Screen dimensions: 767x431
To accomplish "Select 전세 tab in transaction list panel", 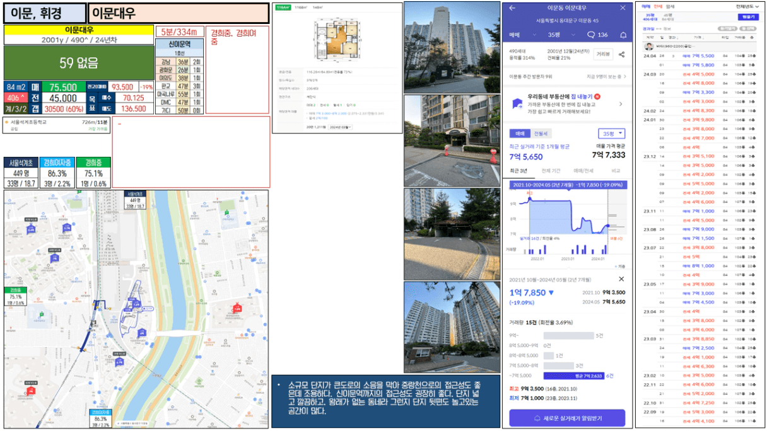I will point(657,6).
